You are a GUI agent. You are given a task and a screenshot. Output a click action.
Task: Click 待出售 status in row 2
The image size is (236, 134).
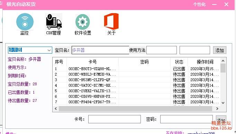[179, 74]
